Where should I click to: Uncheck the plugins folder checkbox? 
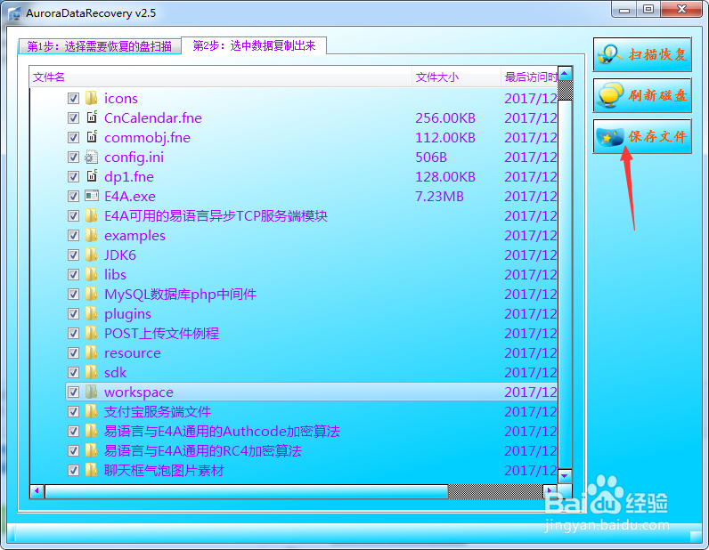click(x=73, y=313)
